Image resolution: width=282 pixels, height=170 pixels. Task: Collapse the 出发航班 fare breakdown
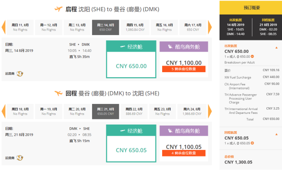pos(276,48)
